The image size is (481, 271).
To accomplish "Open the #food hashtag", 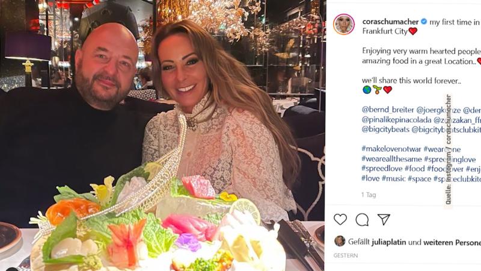I will (x=414, y=169).
